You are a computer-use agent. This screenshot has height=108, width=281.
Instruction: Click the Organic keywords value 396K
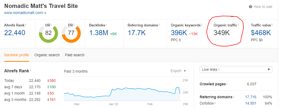(179, 33)
